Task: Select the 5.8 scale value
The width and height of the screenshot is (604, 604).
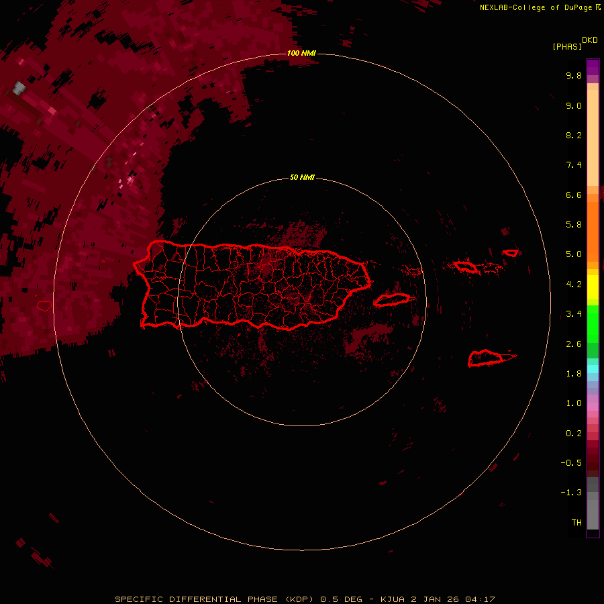Action: (574, 225)
